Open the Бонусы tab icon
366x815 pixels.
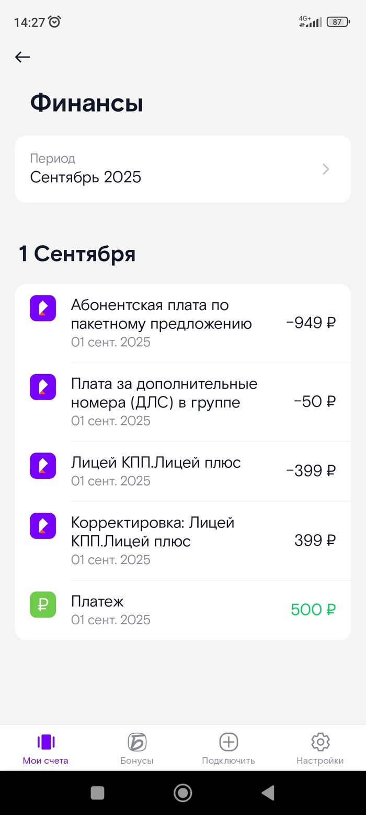click(x=137, y=742)
